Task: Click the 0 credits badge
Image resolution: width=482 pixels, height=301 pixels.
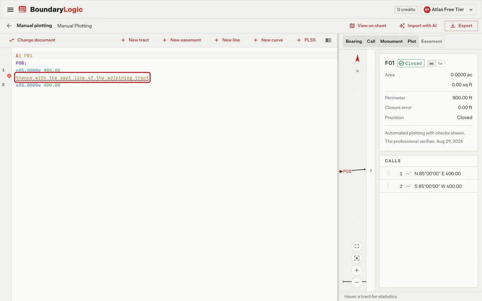Action: click(x=406, y=10)
